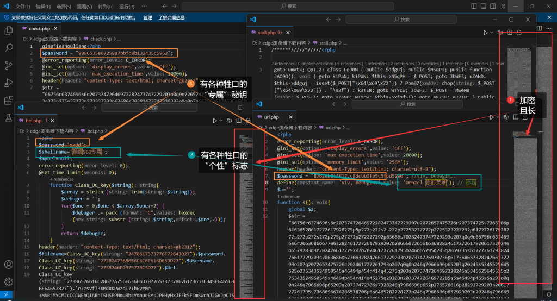Toggle editor lock in stall.php window

519,32
